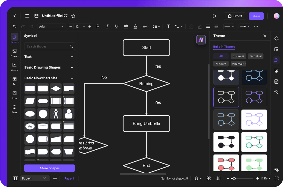Viewport: 283px width, 187px height.
Task: Click the More Shapes button
Action: [x=49, y=168]
